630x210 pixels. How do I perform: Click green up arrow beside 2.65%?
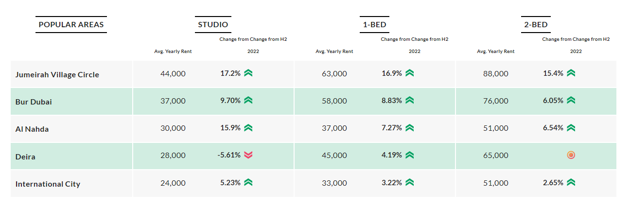(x=571, y=182)
